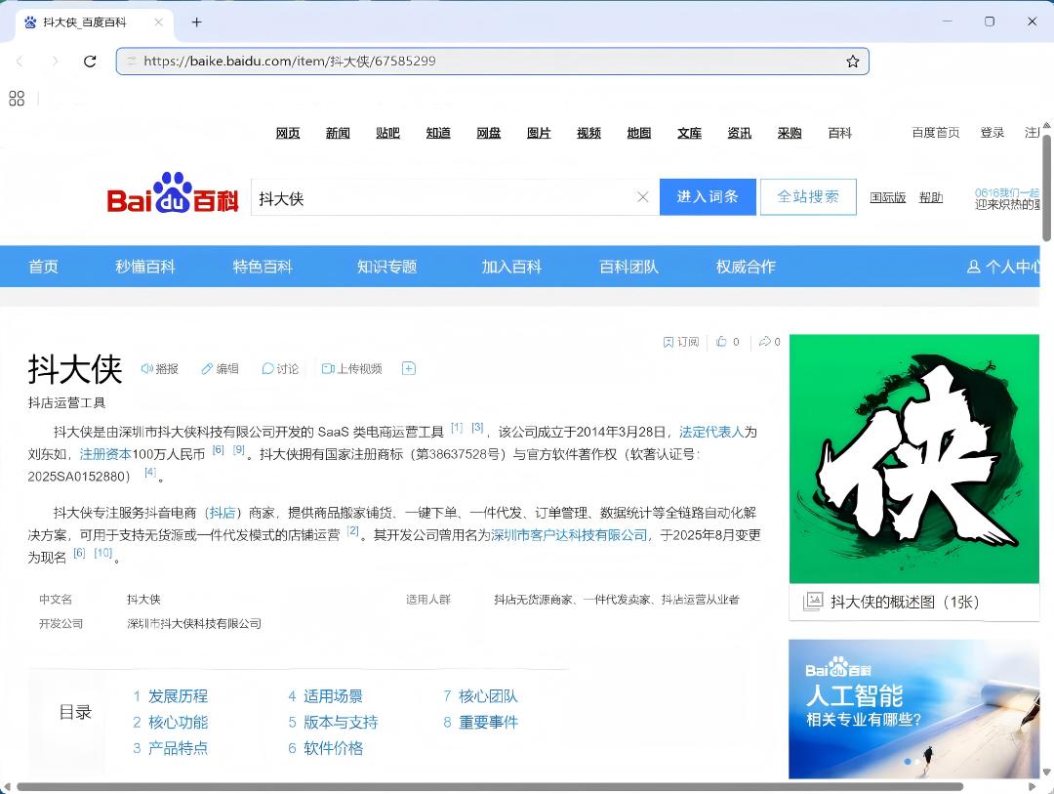Viewport: 1054px width, 794px height.
Task: Select 首页 in blue menu bar
Action: click(44, 267)
